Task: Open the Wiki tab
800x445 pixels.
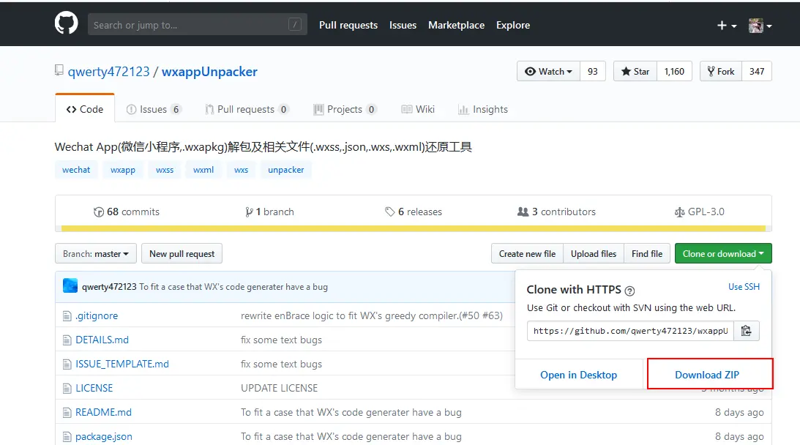Action: tap(418, 109)
